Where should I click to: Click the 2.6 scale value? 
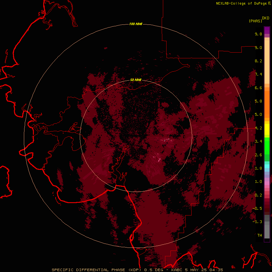258,155
